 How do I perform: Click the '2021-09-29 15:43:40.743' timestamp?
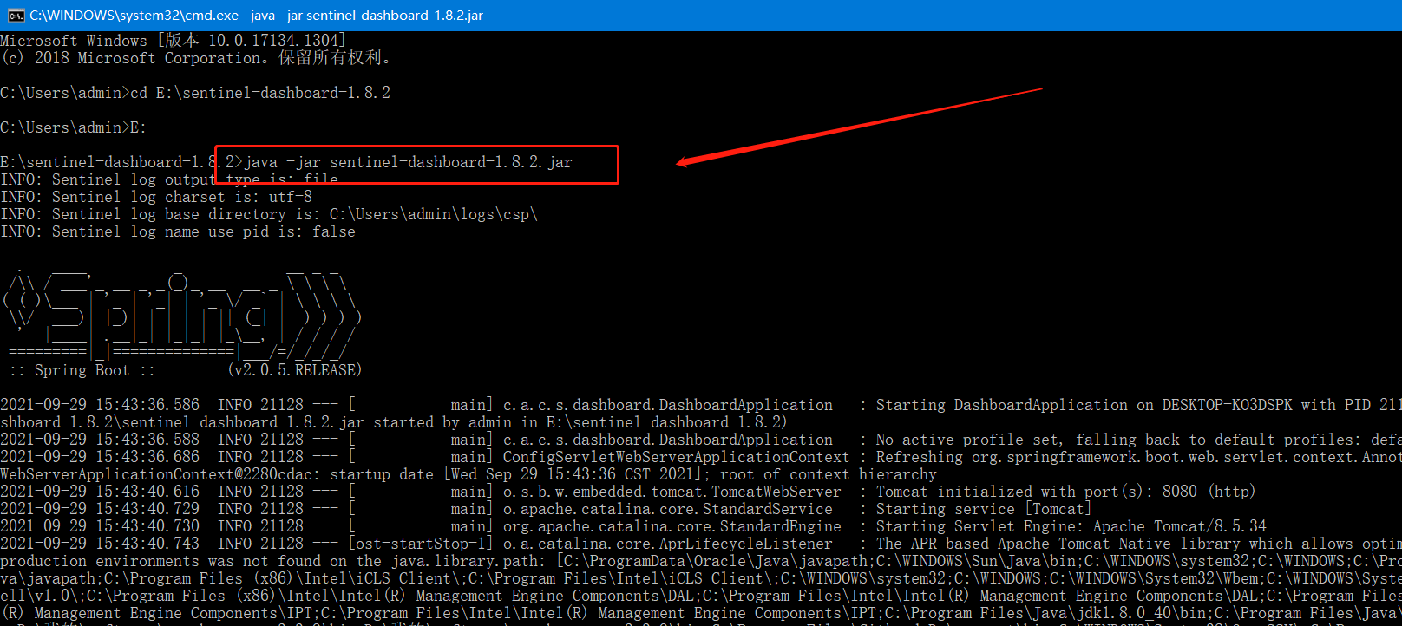(100, 544)
